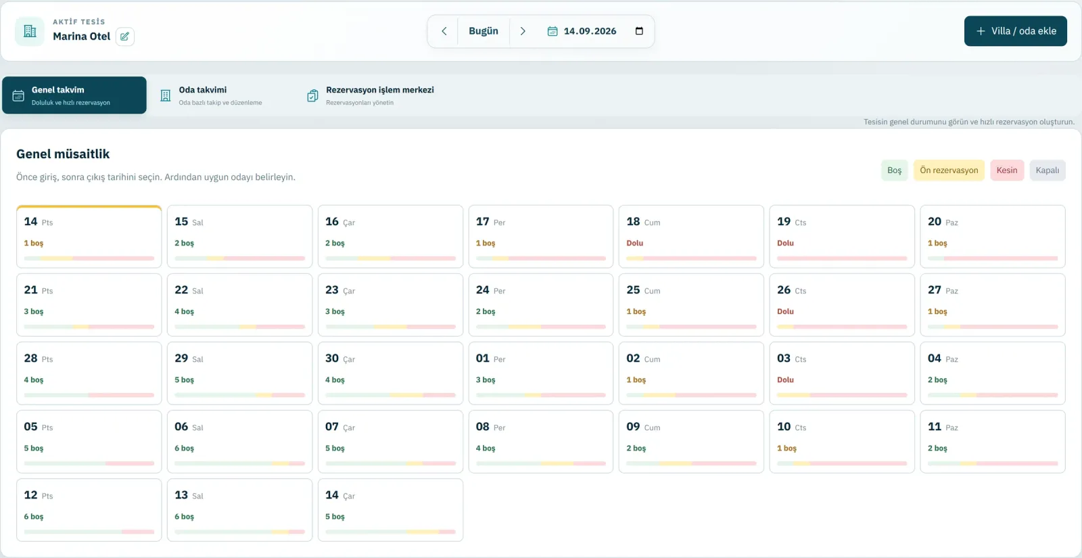Pick the 10 Cts day card
This screenshot has height=558, width=1082.
click(842, 442)
